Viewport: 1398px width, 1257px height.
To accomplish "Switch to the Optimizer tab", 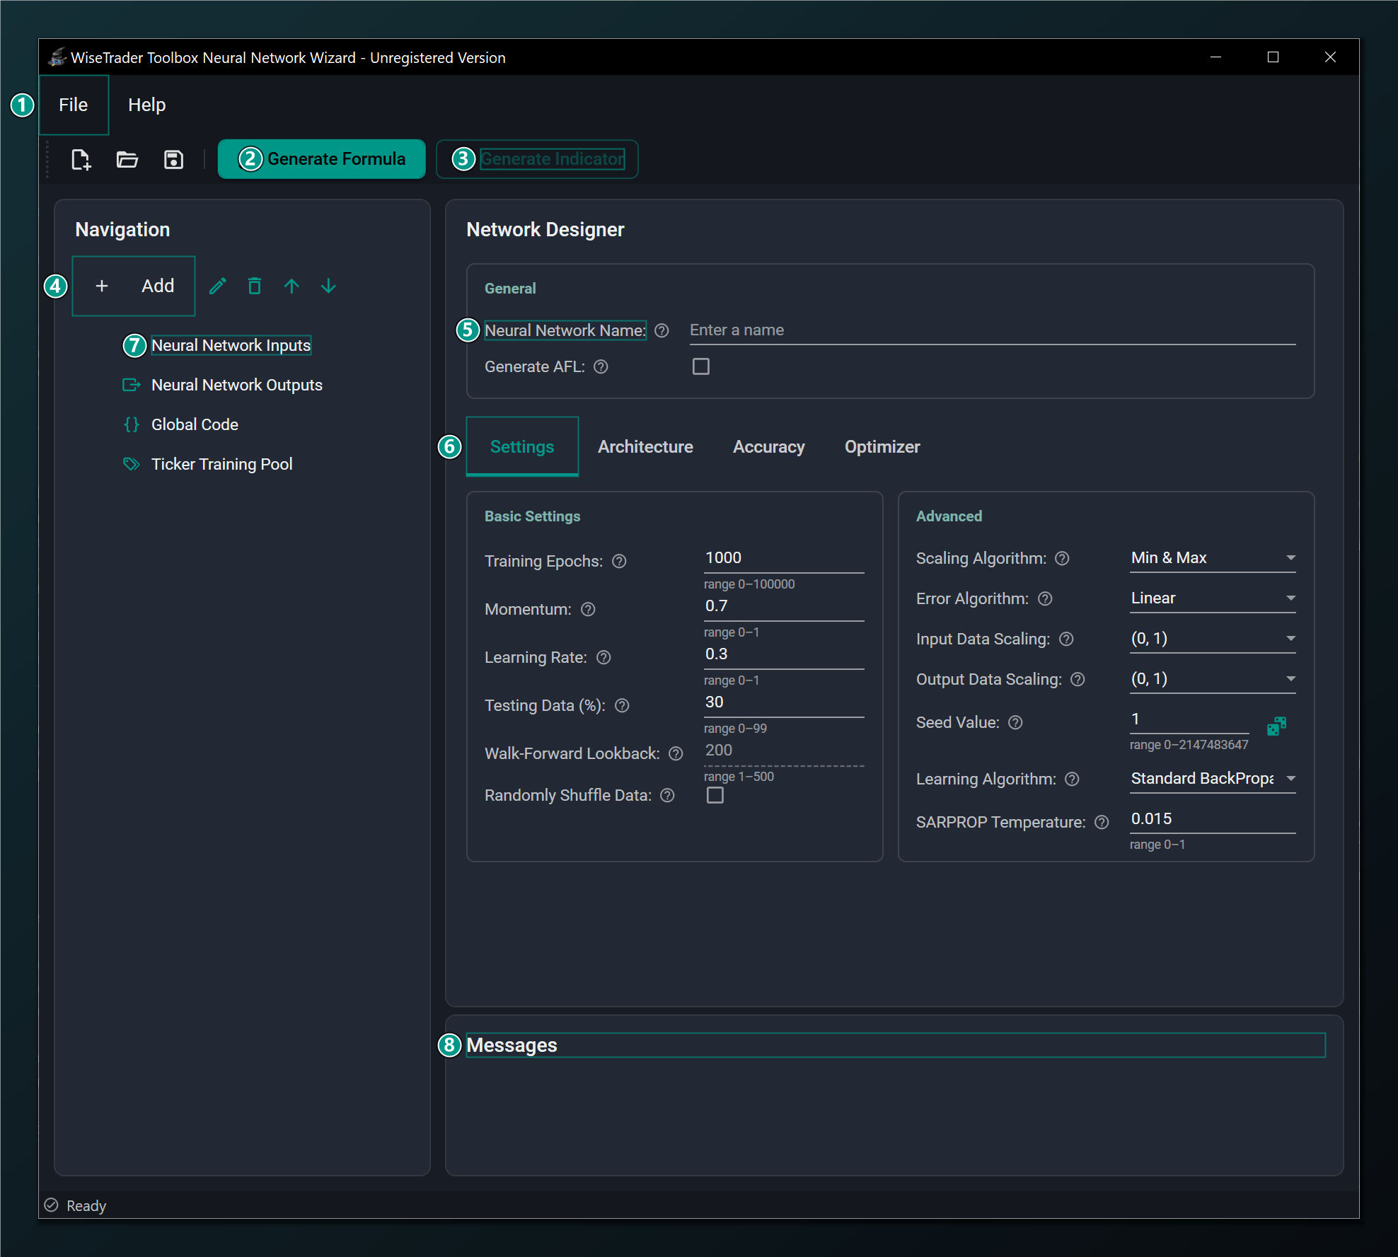I will click(882, 447).
